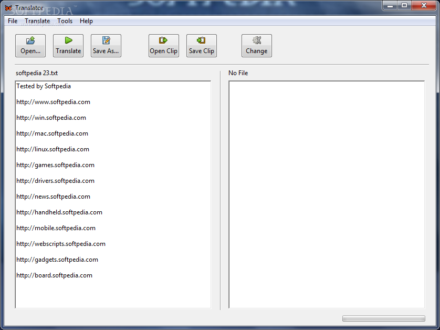
Task: Click the http://linux.softpedia.com line
Action: click(x=53, y=149)
